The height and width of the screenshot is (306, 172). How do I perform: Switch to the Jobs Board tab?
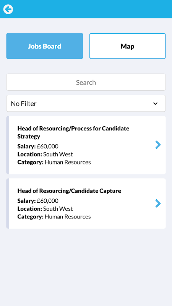tap(45, 46)
